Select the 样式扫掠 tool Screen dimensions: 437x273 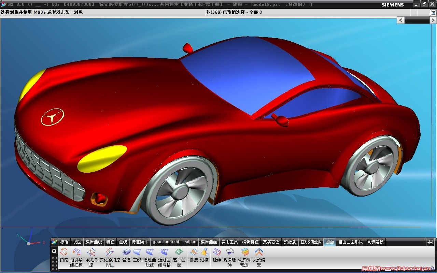[91, 257]
